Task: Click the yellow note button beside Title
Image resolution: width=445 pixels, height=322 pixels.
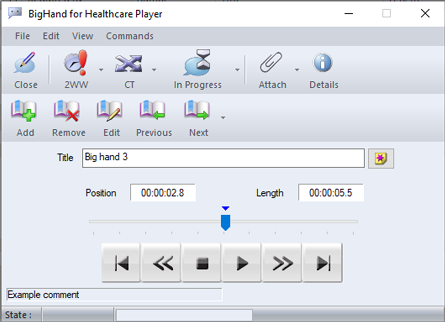Action: tap(381, 158)
